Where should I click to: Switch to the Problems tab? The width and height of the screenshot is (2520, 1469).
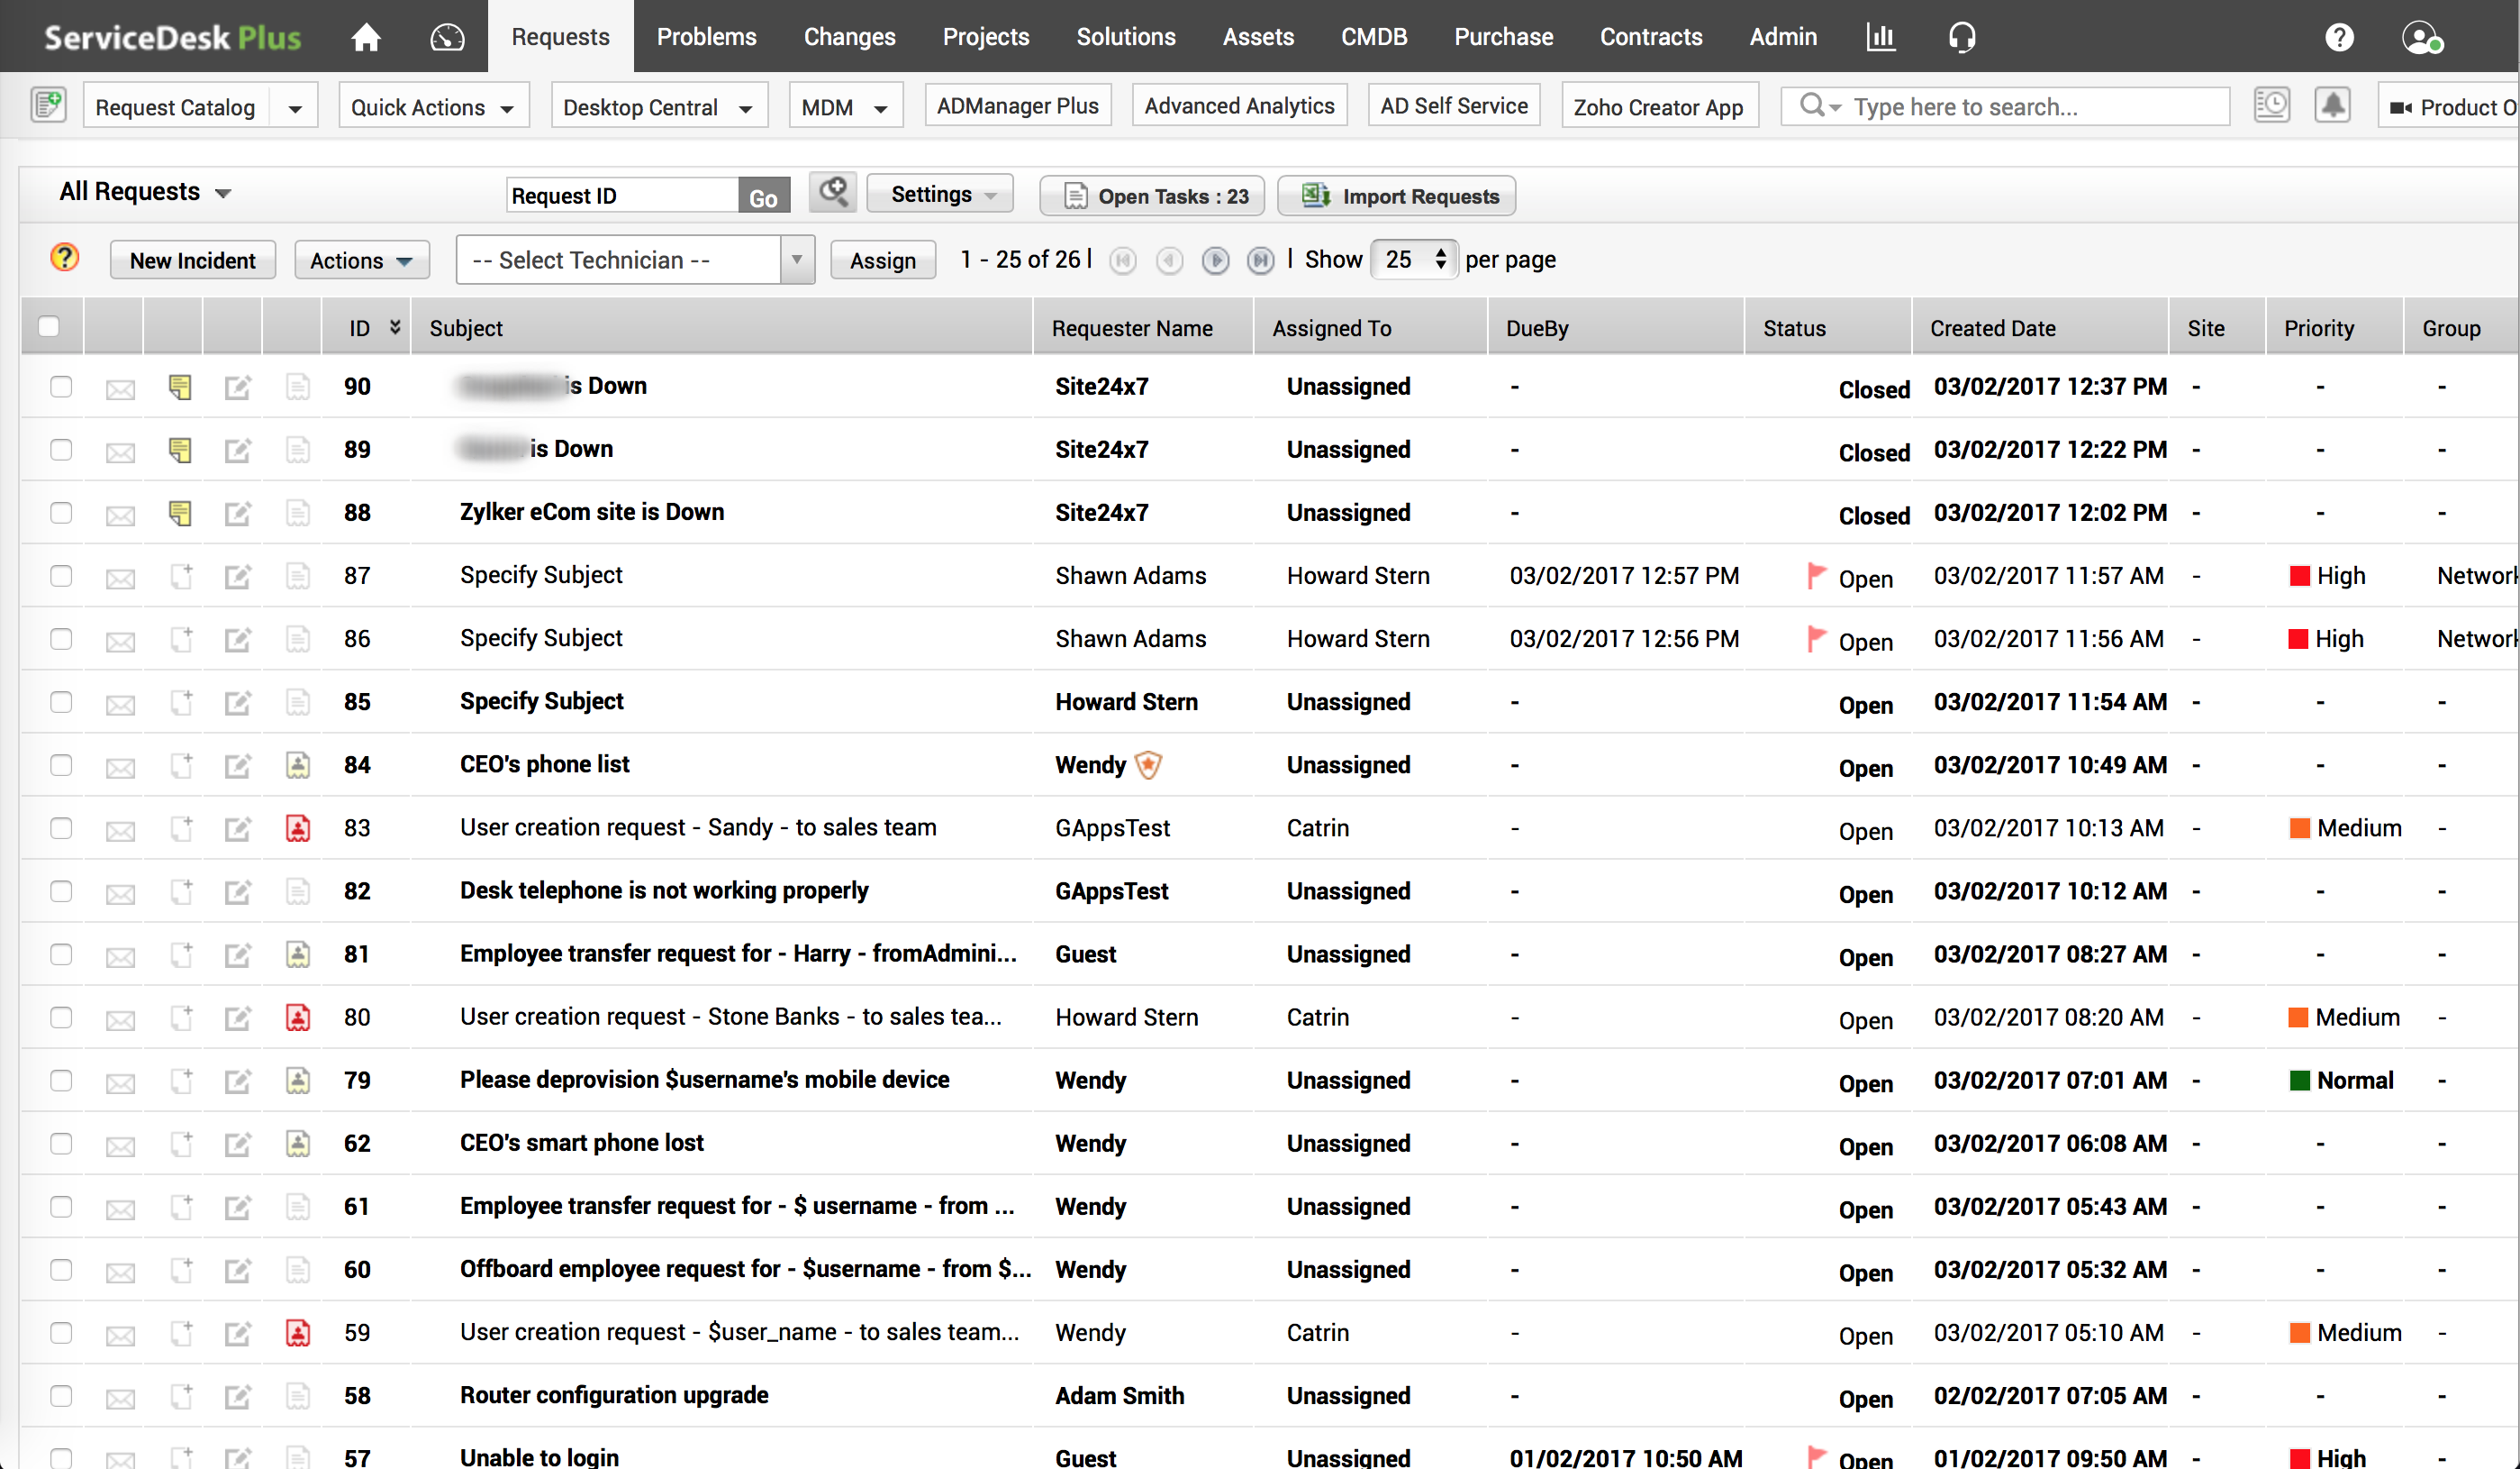(707, 36)
